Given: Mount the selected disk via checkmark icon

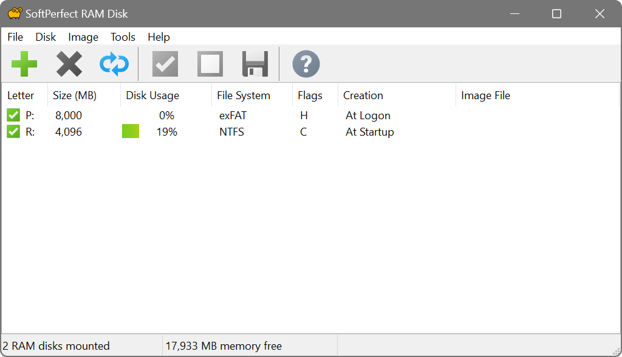Looking at the screenshot, I should 165,64.
